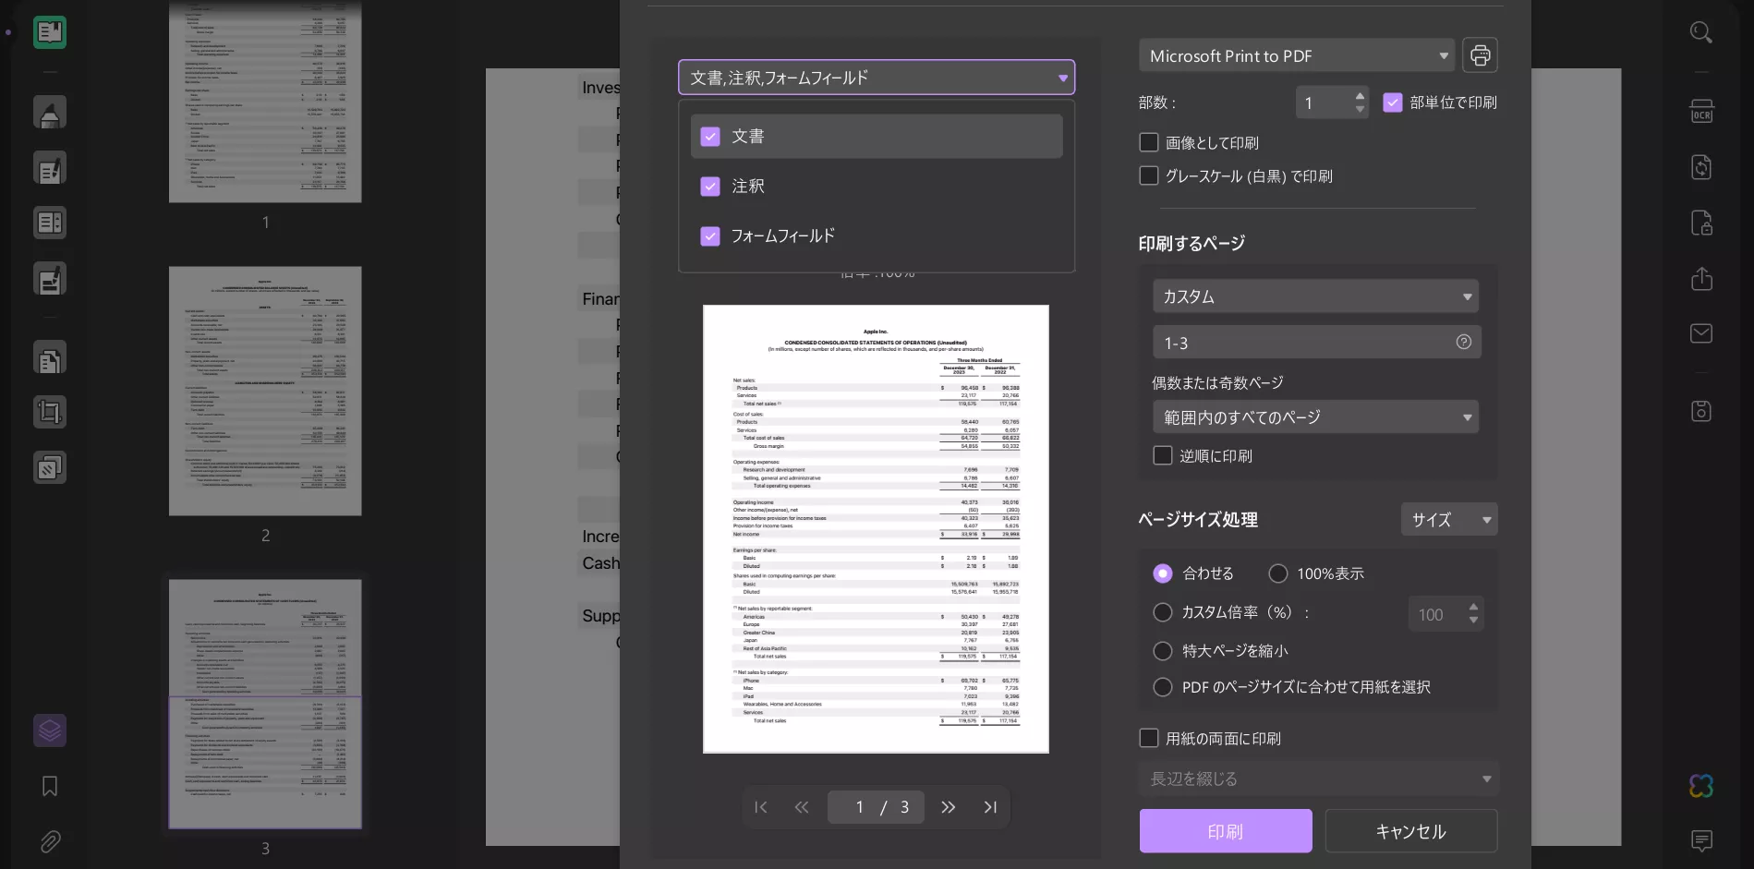
Task: Uncheck the 文書 checkbox
Action: point(710,136)
